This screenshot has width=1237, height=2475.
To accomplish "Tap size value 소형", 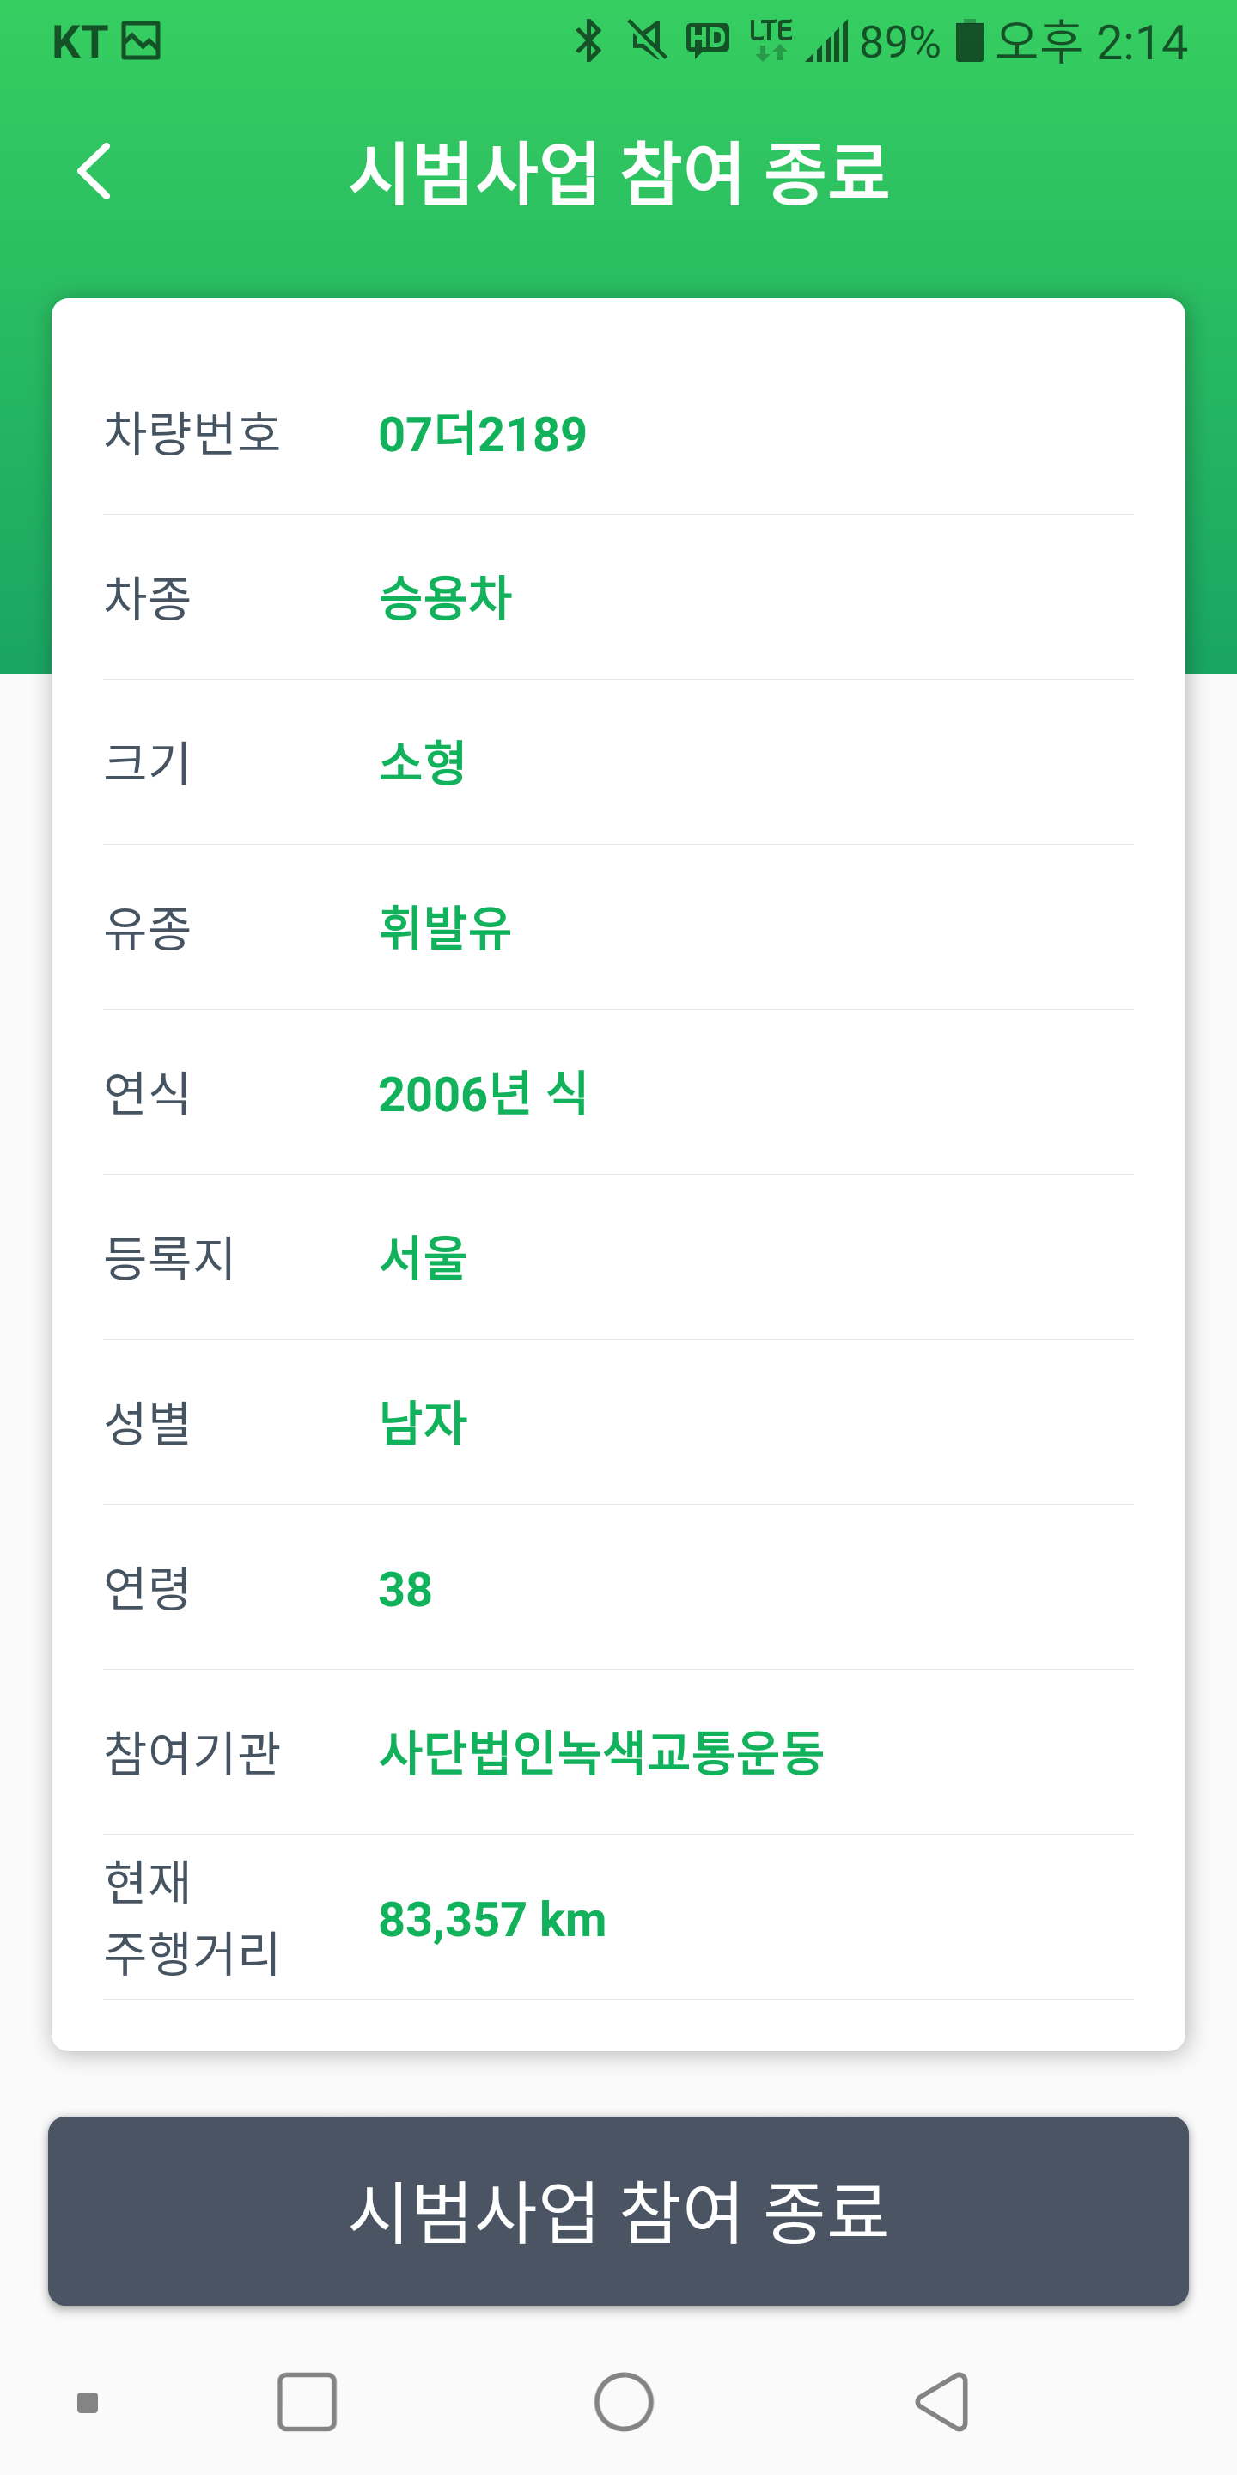I will tap(423, 763).
